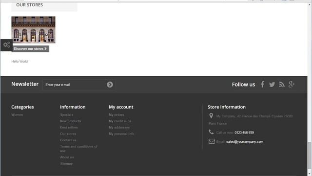Focus the newsletter e-mail field

75,85
